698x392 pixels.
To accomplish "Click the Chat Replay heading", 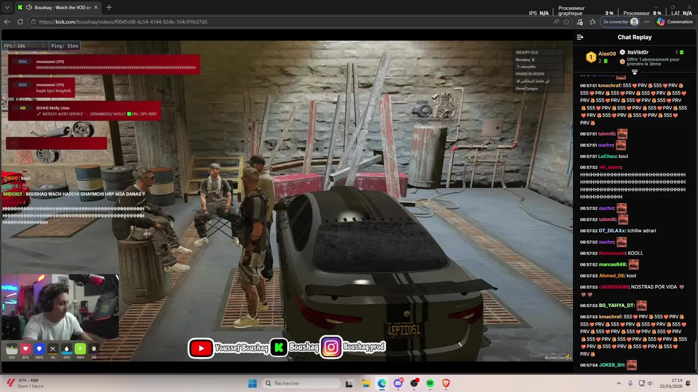I will pos(634,37).
